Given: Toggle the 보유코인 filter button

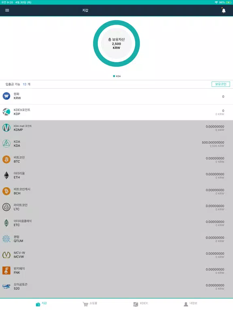Looking at the screenshot, I should (221, 84).
